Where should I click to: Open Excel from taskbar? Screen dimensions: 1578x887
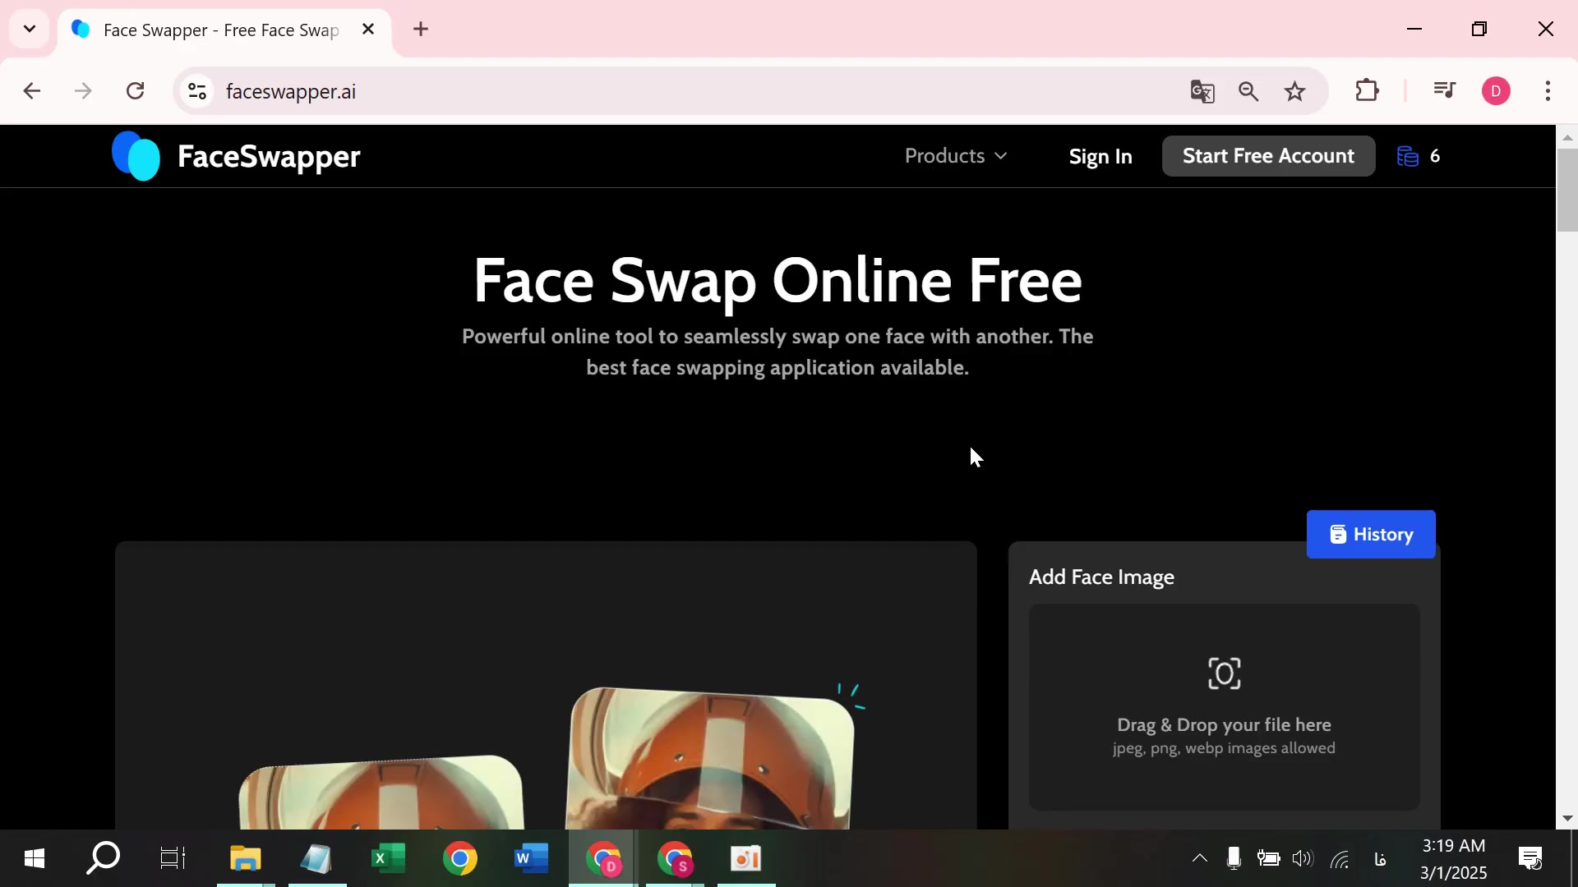pos(388,858)
